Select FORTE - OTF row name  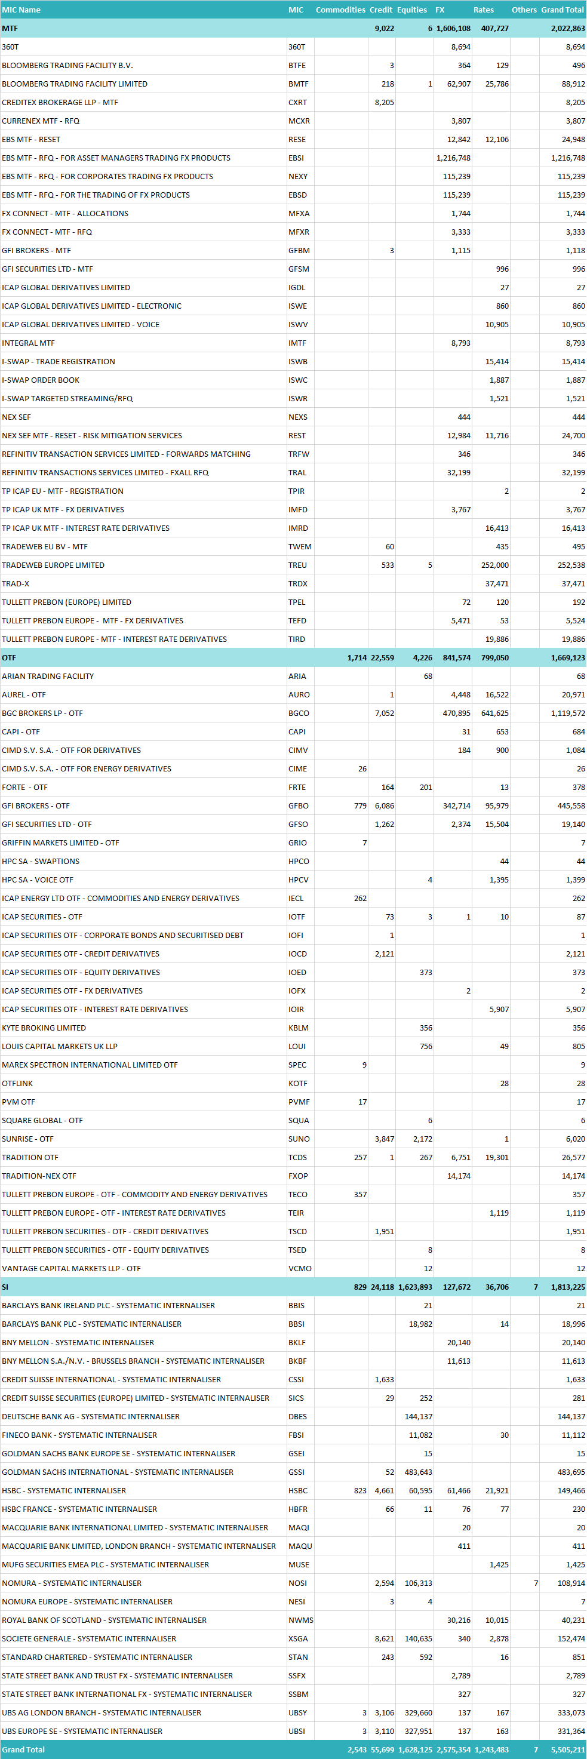[24, 788]
